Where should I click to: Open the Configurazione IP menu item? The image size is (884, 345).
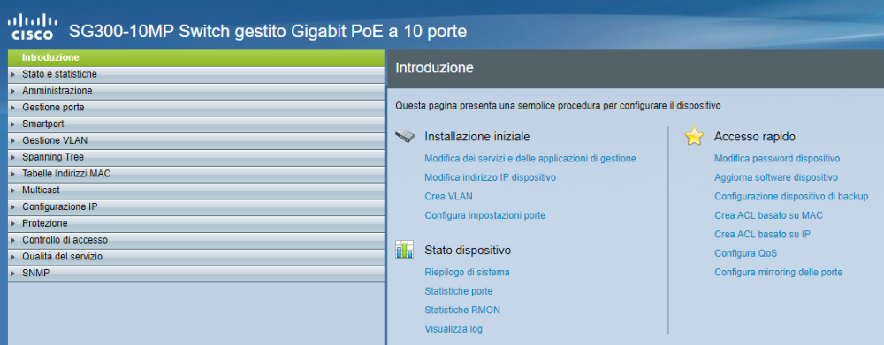tap(196, 207)
